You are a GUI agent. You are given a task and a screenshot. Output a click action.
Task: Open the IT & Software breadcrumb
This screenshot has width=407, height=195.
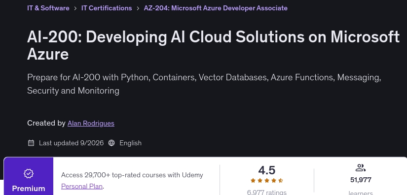[48, 8]
